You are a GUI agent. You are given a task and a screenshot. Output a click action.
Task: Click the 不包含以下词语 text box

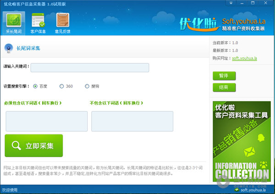click(132, 121)
